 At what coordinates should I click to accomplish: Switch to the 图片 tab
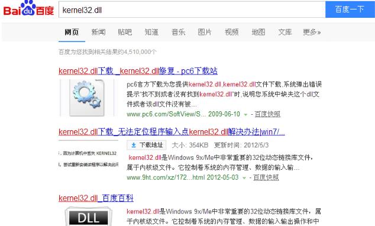click(205, 32)
